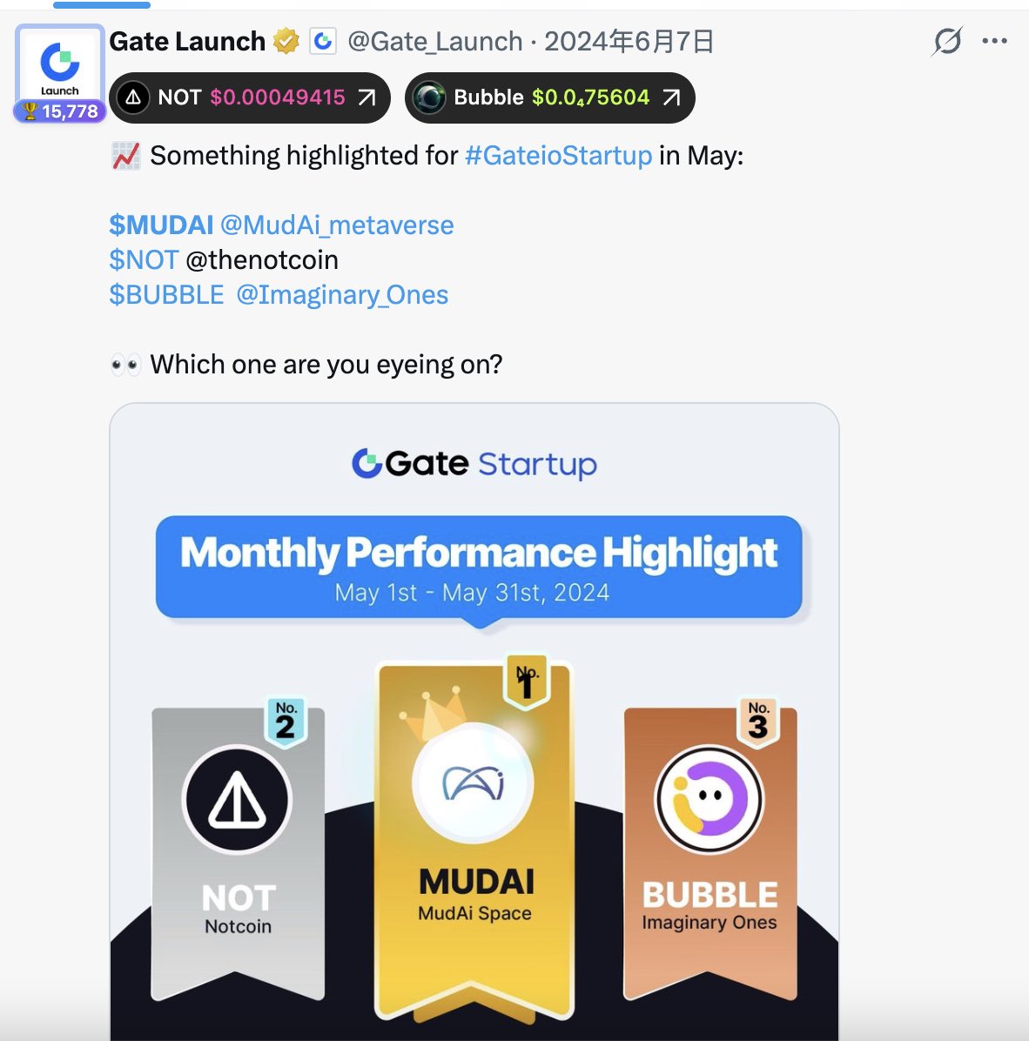Open the $NOT cashtag link
Viewport: 1029px width, 1041px height.
point(144,259)
